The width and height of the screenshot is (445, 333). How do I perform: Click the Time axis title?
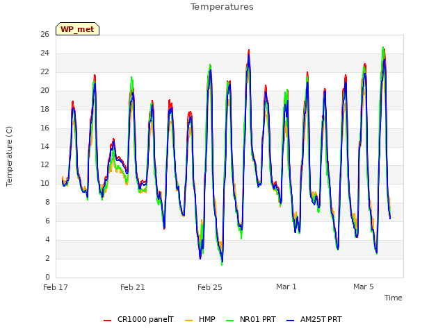point(394,298)
